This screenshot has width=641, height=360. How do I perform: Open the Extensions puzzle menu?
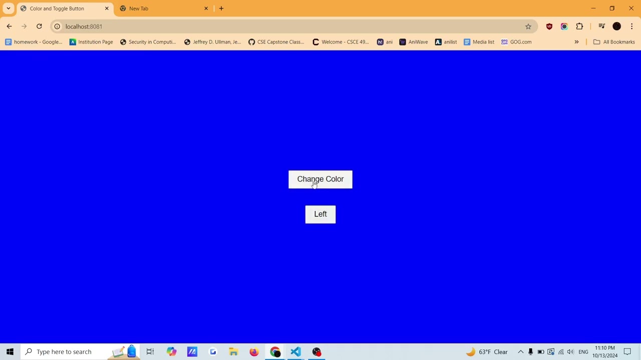[579, 26]
